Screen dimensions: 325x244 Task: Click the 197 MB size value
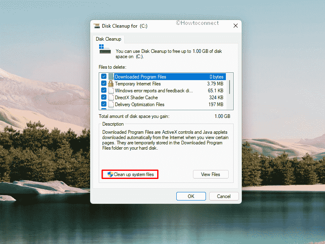click(216, 105)
